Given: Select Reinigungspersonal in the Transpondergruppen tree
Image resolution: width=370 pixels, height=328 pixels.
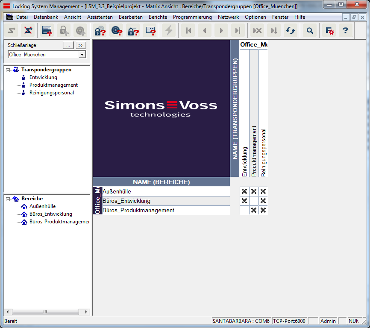Looking at the screenshot, I should [51, 93].
